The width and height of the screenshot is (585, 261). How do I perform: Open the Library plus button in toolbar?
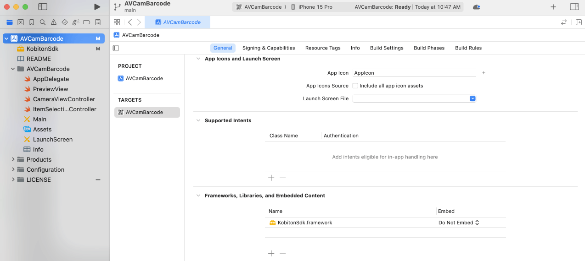pyautogui.click(x=553, y=7)
